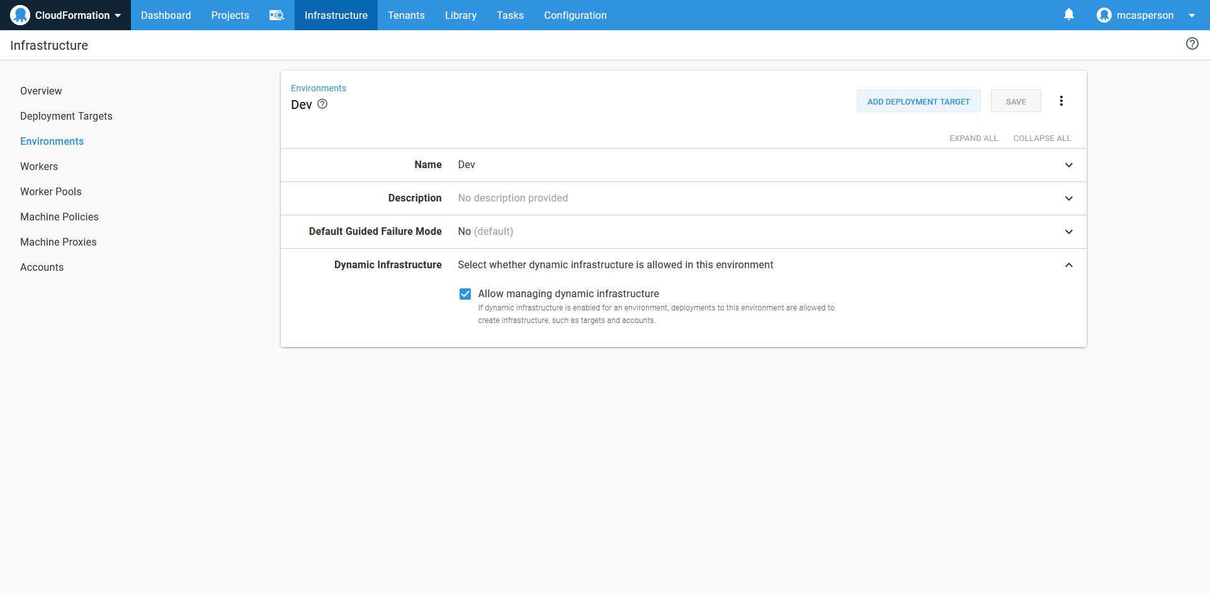This screenshot has height=595, width=1210.
Task: Click the Octopus logo in top-left corner
Action: pos(20,15)
